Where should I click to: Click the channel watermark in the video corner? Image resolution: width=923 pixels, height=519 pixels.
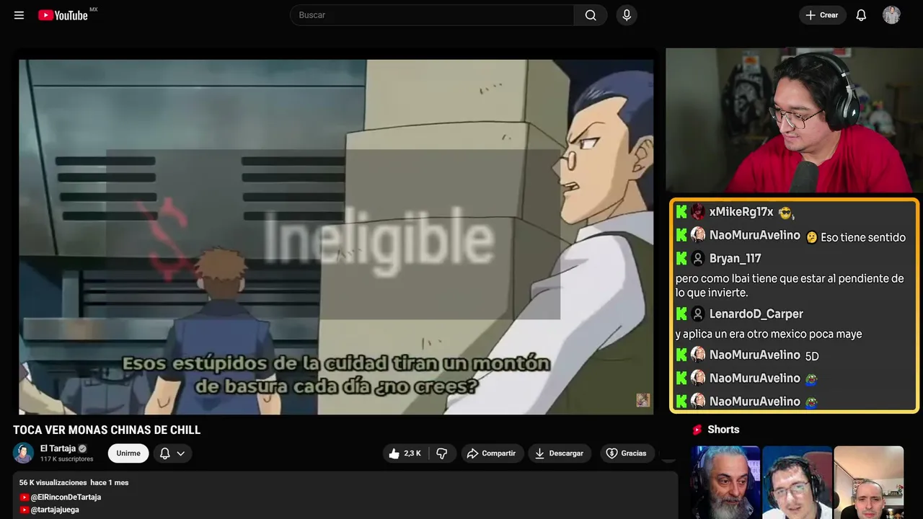click(642, 400)
